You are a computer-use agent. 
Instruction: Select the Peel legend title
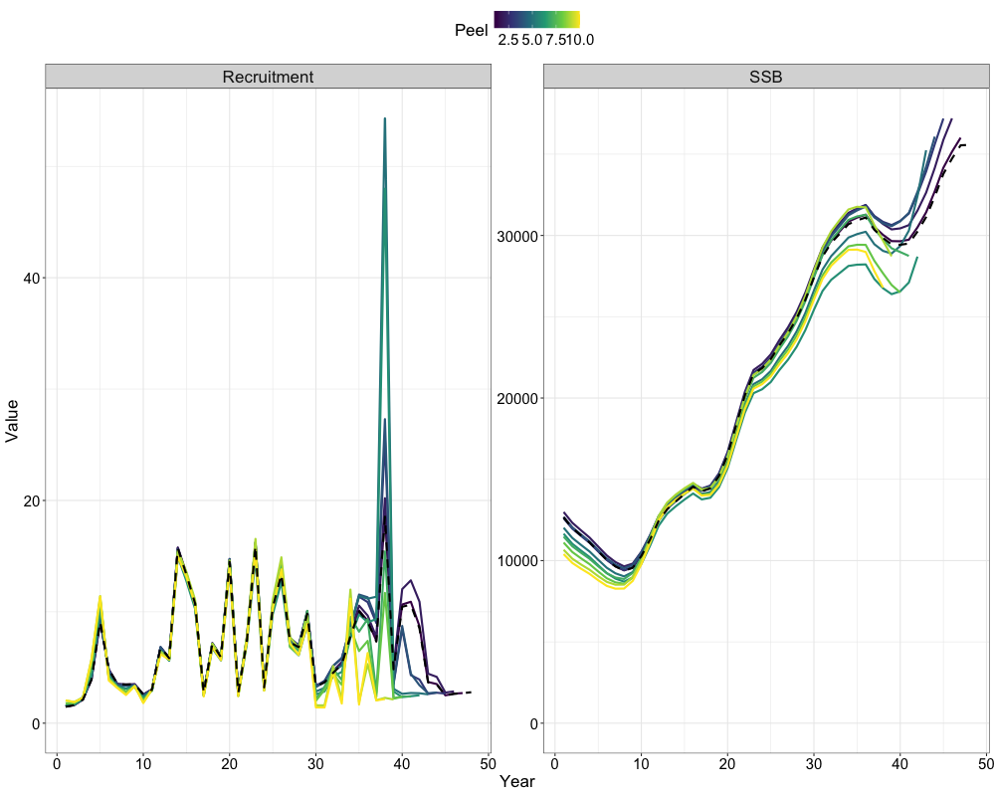pos(472,31)
